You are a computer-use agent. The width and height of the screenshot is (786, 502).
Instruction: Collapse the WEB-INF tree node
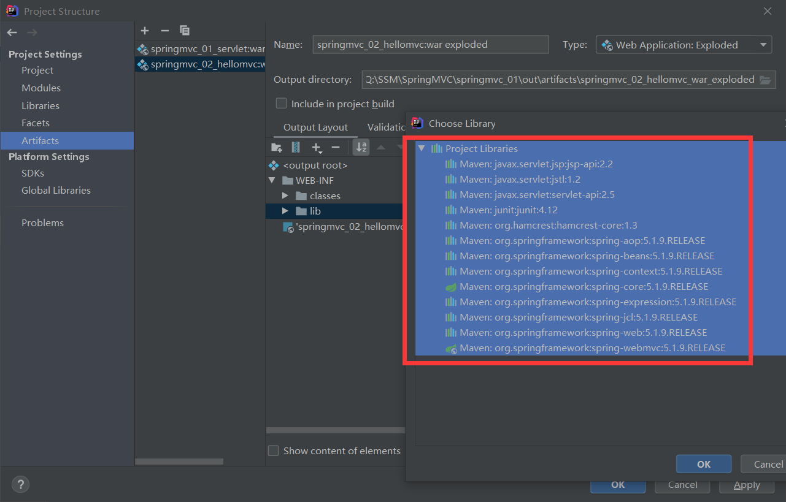(x=272, y=180)
